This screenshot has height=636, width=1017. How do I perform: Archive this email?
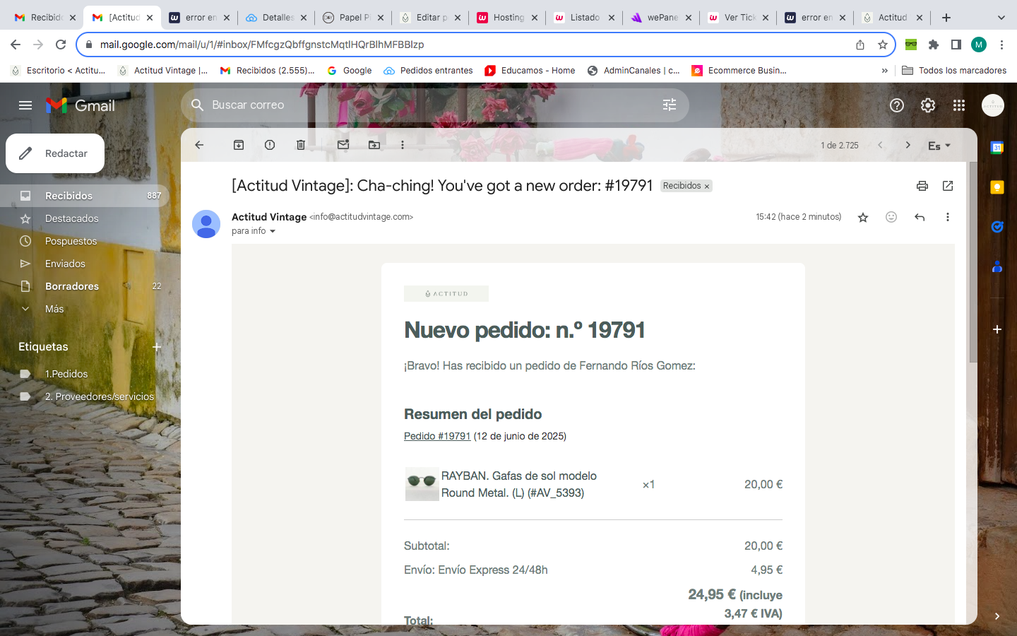(239, 145)
